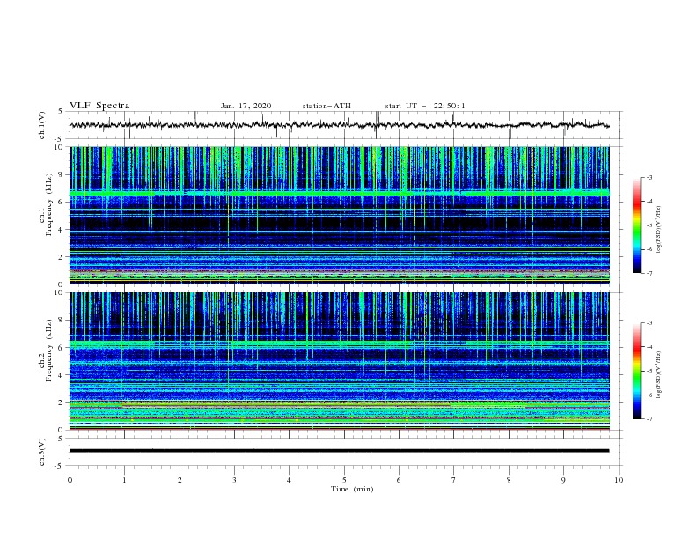The width and height of the screenshot is (697, 539).
Task: Click the "5" tick on ch.3(V) axis
Action: point(61,438)
